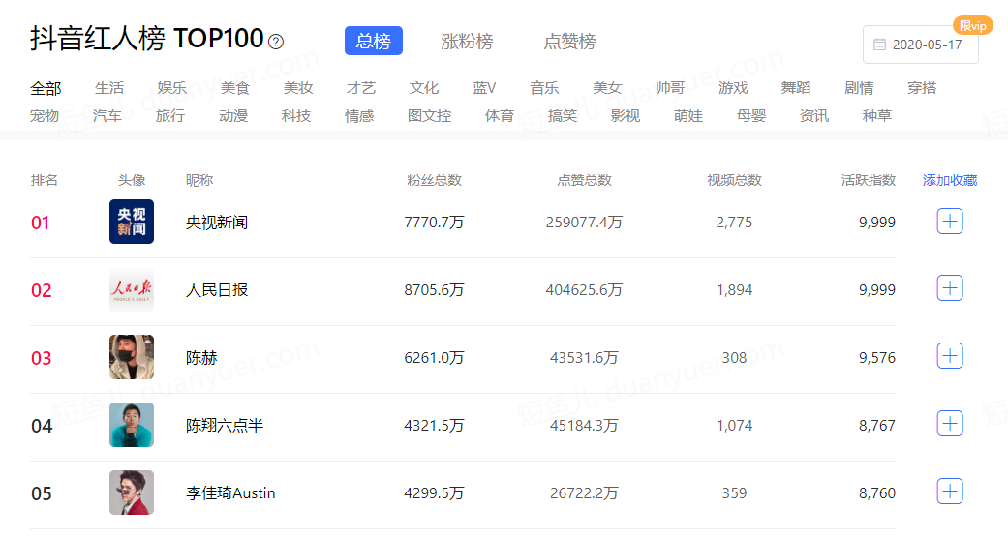Select the 全部 category filter
Viewport: 1008px width, 537px height.
click(x=46, y=88)
